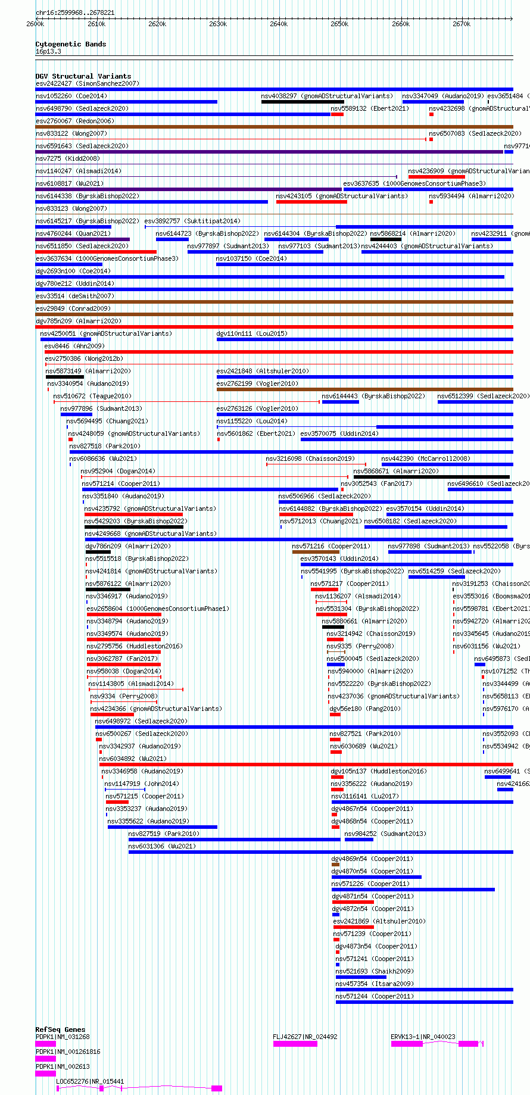Open ERVK13-1|NR_040023 gene glyph
The width and height of the screenshot is (530, 1095).
pyautogui.click(x=437, y=1044)
